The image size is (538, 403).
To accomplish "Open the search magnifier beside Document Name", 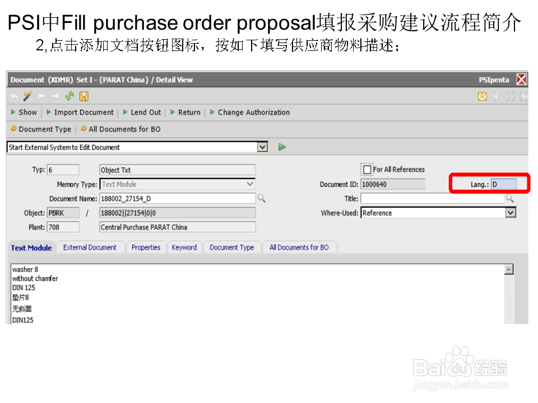I will (261, 198).
